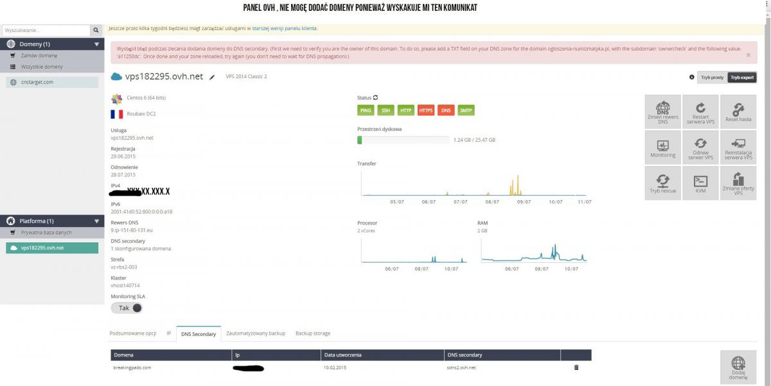Click the RAM usage graph
771x386 pixels.
[534, 250]
